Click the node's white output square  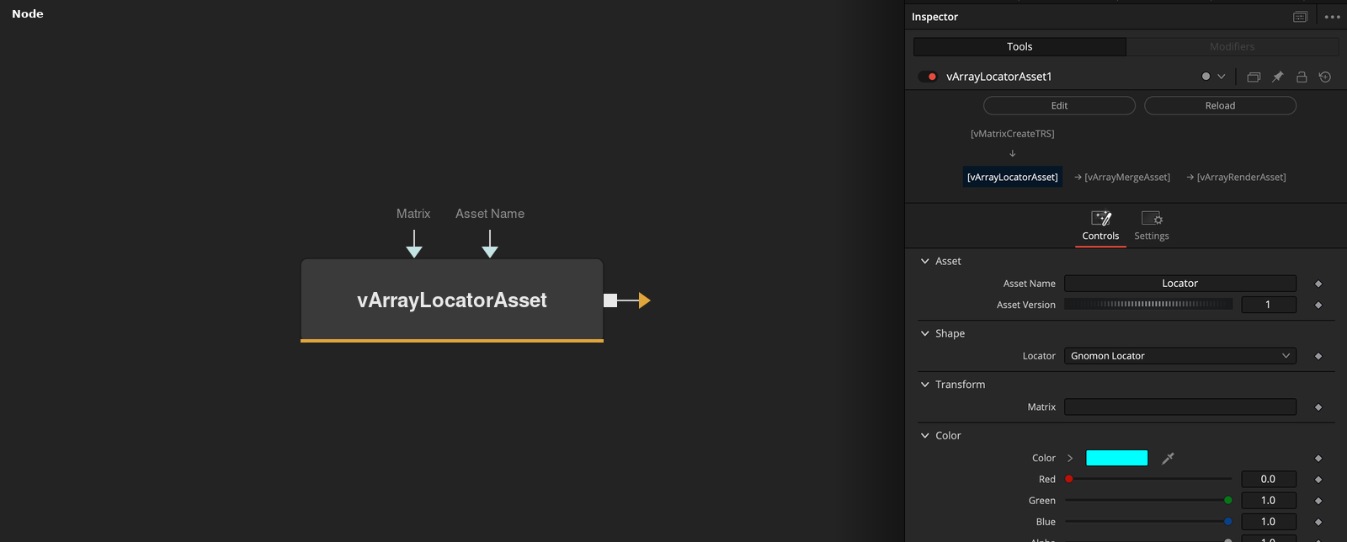point(610,300)
